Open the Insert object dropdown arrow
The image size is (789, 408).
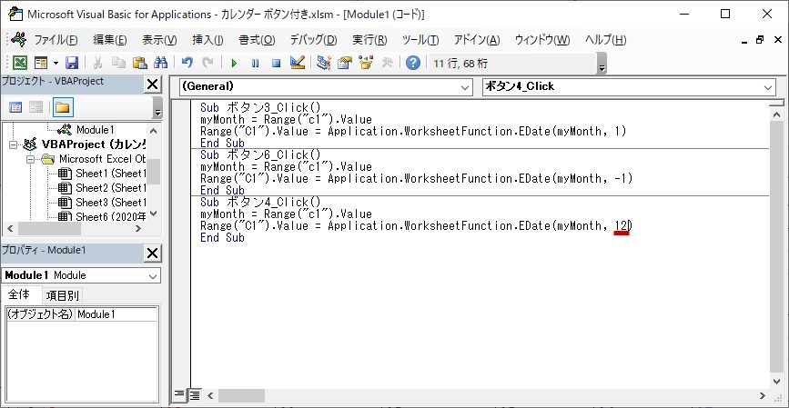(x=56, y=63)
